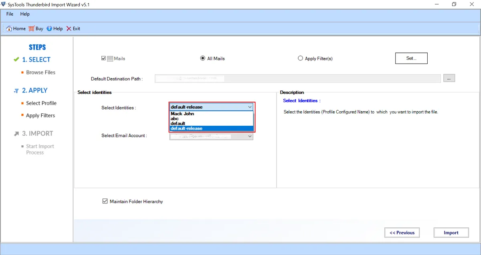
Task: Expand the Select Email Account dropdown
Action: pos(249,136)
